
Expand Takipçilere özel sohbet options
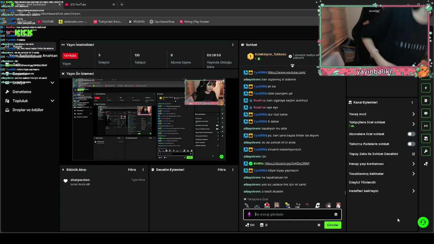coord(413,124)
